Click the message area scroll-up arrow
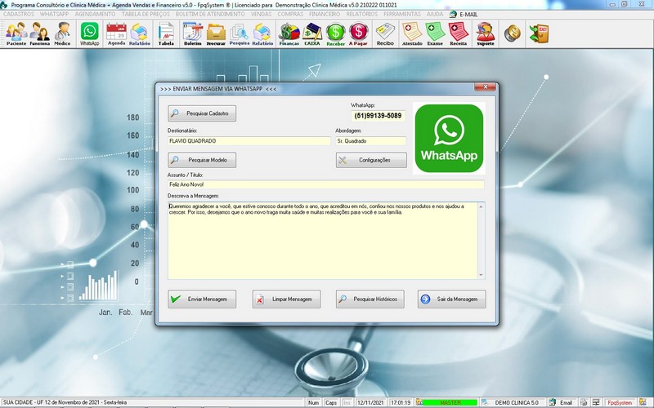This screenshot has height=408, width=654. (x=481, y=206)
